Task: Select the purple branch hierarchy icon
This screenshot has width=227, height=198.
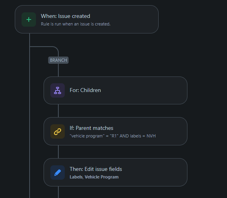Action: pyautogui.click(x=58, y=90)
